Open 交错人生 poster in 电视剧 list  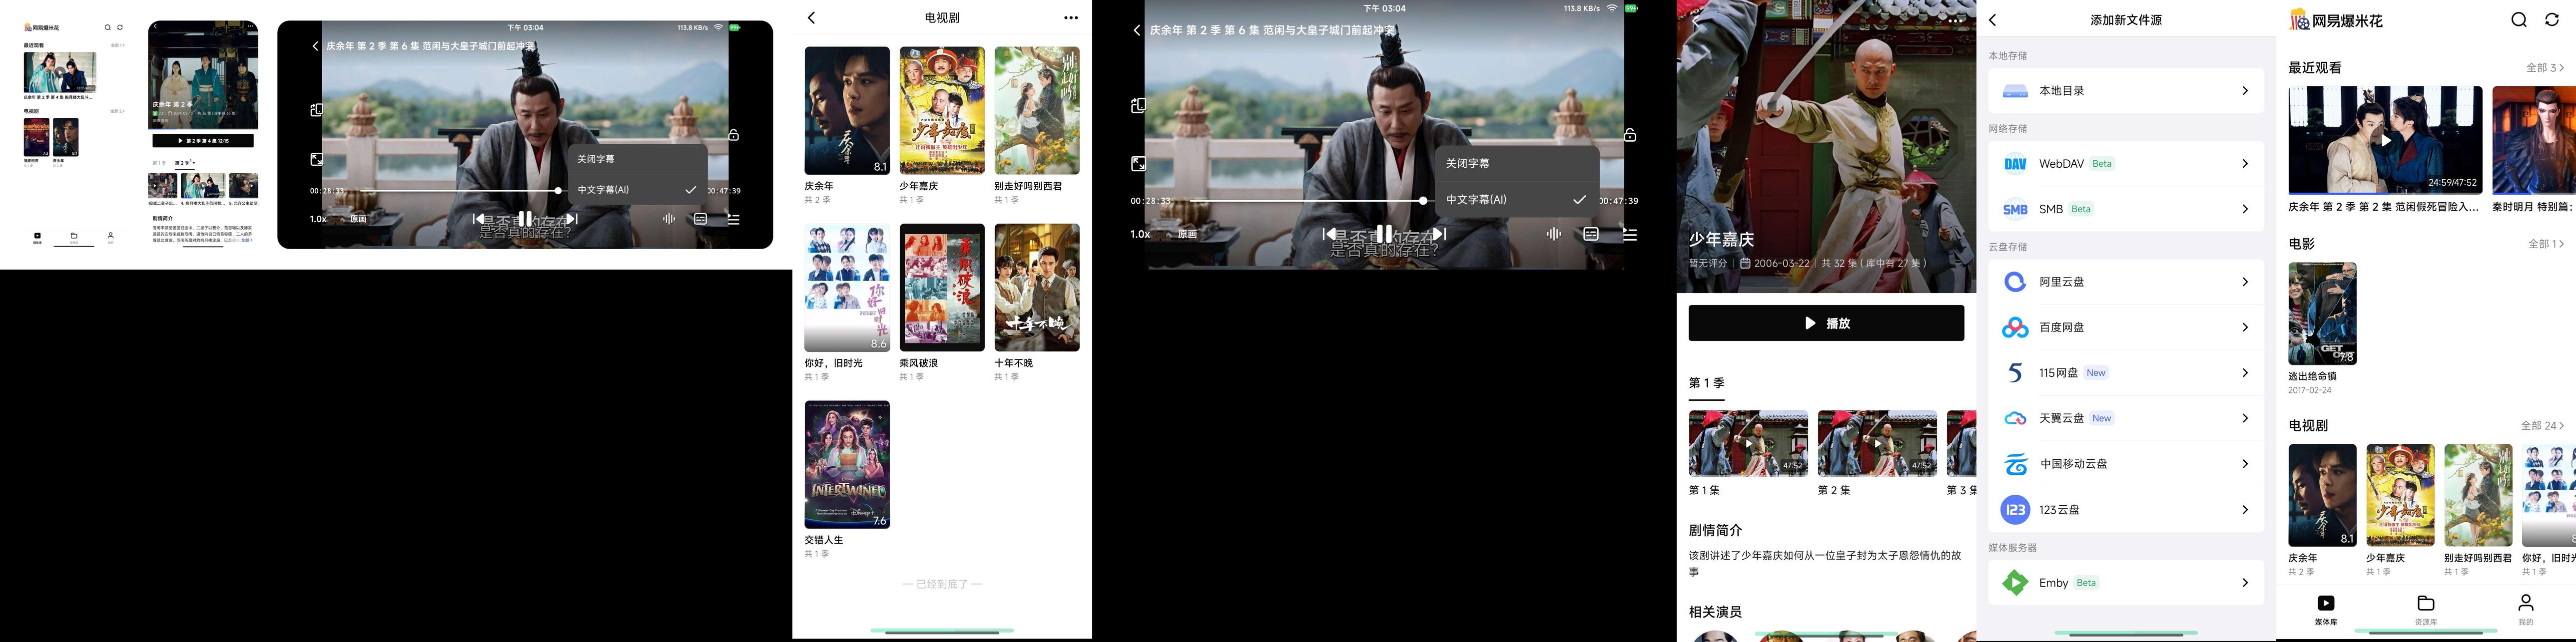pyautogui.click(x=847, y=464)
